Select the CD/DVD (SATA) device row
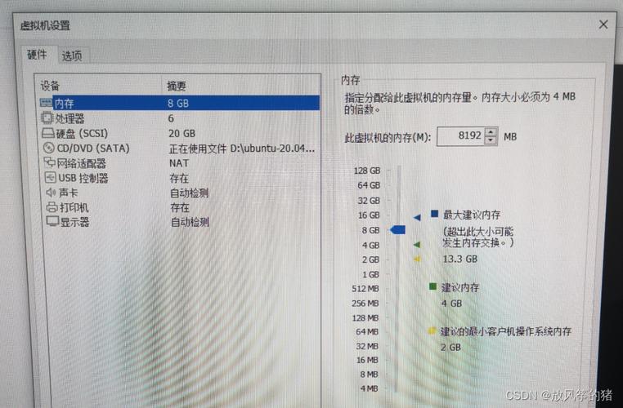Screen dimensions: 623x408 pyautogui.click(x=180, y=149)
